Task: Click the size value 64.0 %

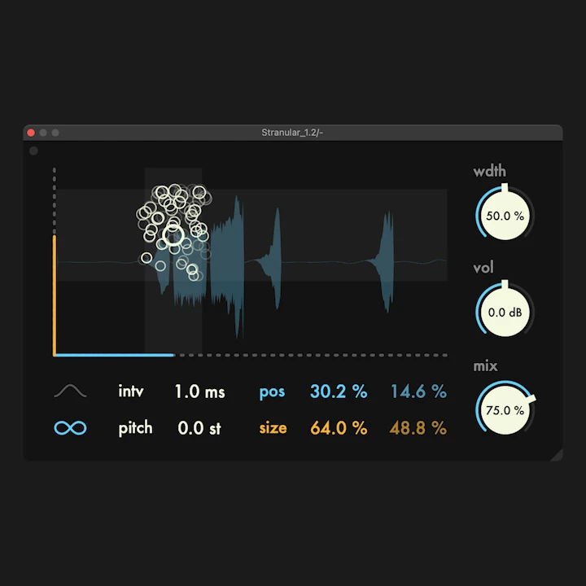Action: pos(338,427)
